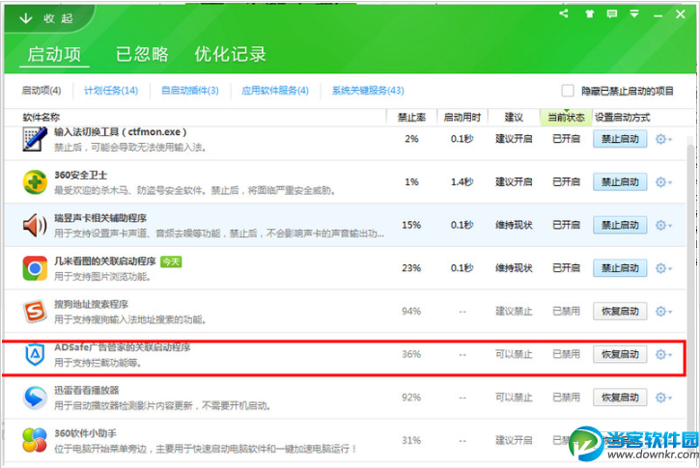Click the 迅雷看看播放器 icon

(x=35, y=397)
